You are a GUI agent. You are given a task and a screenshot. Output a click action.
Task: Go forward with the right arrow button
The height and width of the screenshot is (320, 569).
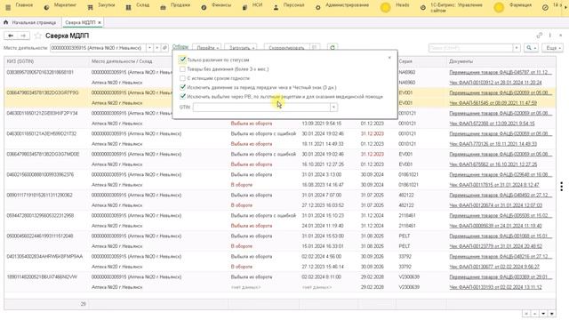coord(23,36)
